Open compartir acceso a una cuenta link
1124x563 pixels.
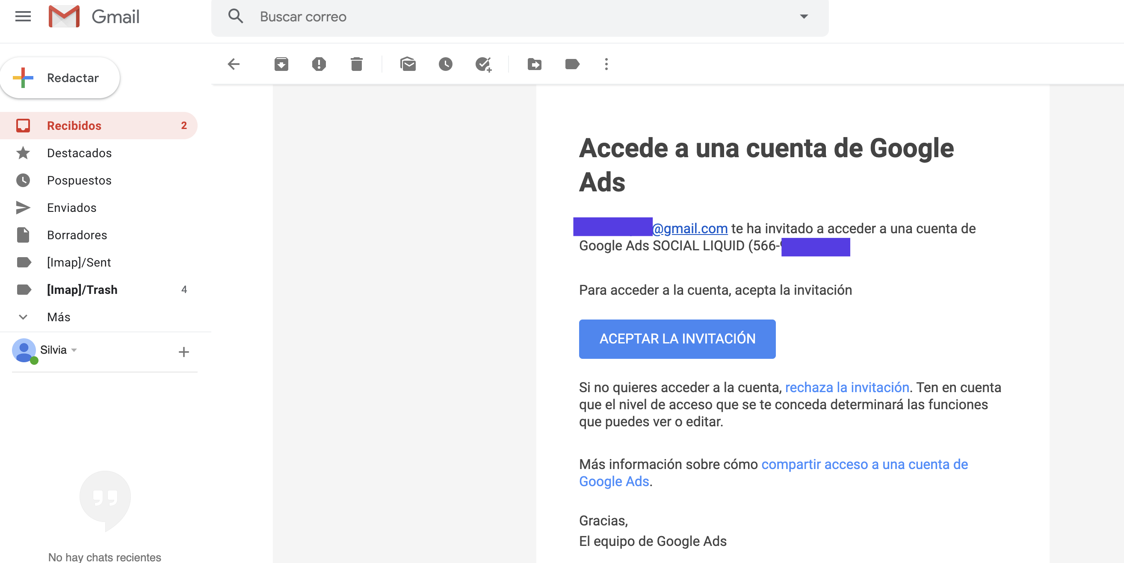tap(773, 473)
